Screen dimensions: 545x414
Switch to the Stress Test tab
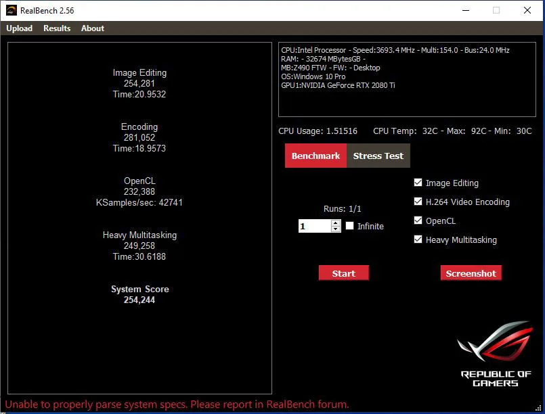378,156
